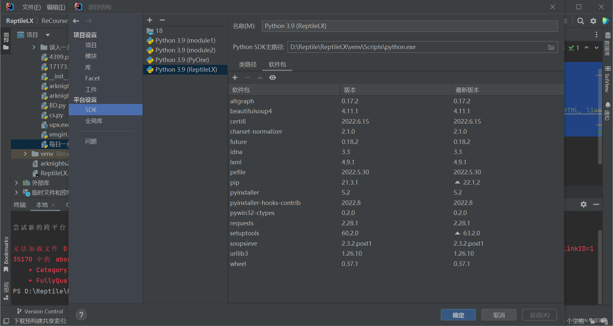Click the remove SDK minus icon
Image resolution: width=613 pixels, height=326 pixels.
point(162,20)
